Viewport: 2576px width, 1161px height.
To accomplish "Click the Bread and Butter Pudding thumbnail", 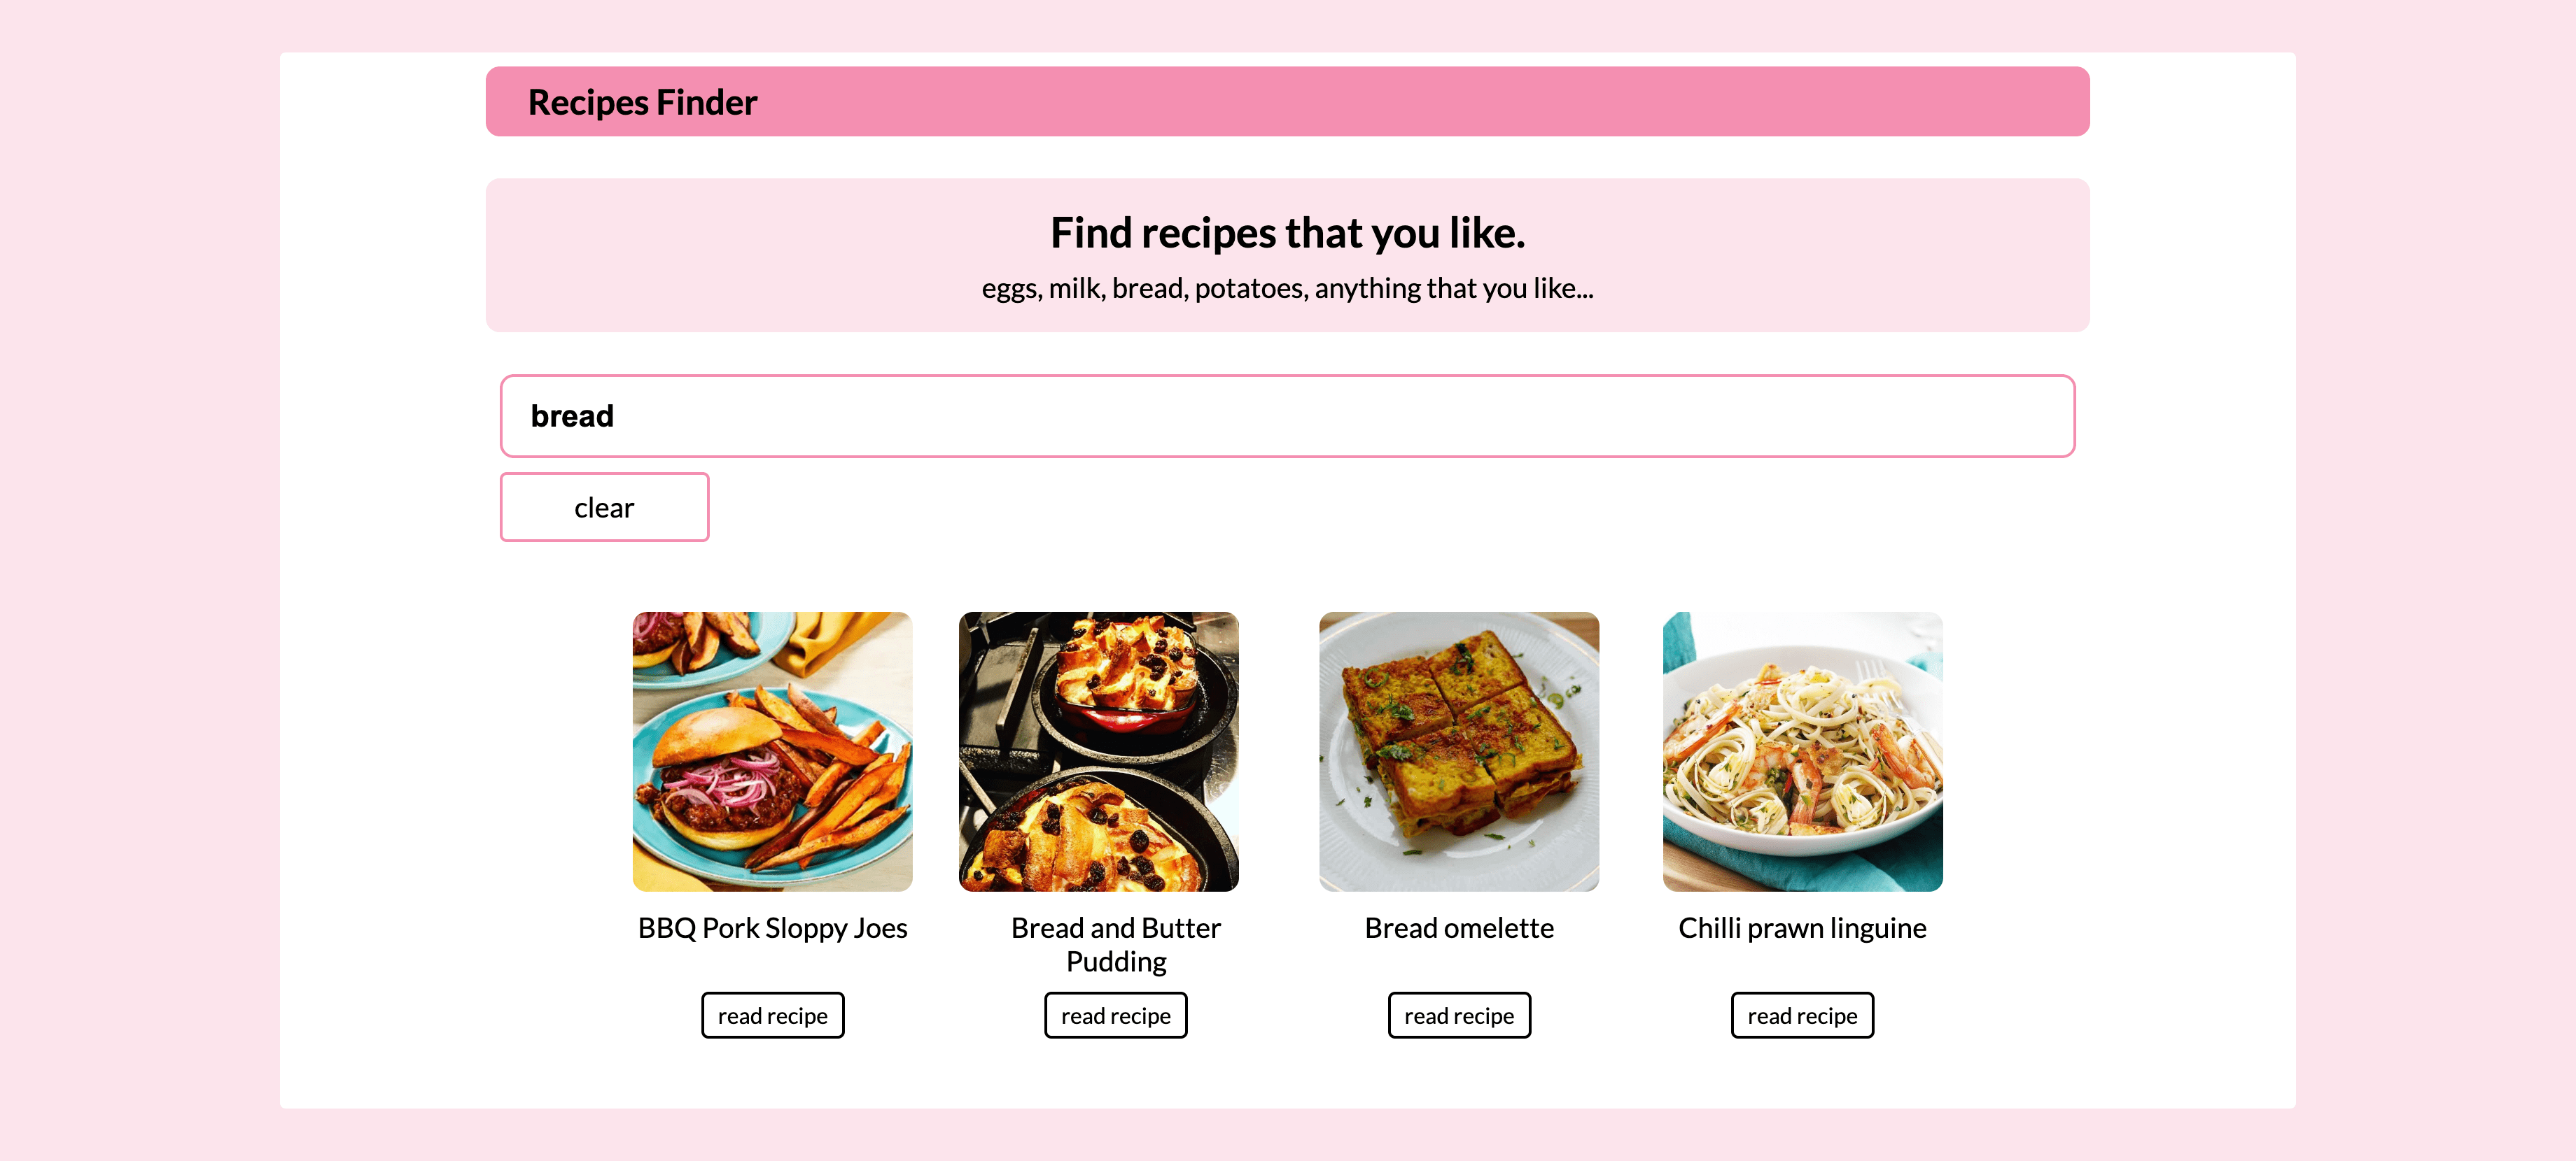I will coord(1116,750).
